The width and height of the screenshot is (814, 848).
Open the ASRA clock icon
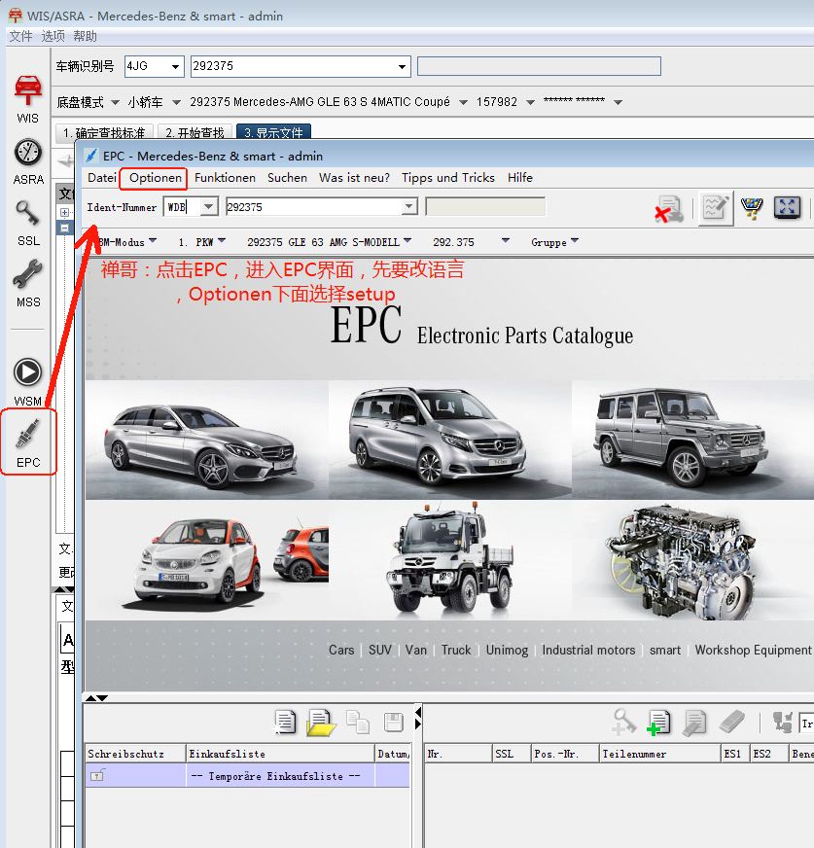point(28,154)
